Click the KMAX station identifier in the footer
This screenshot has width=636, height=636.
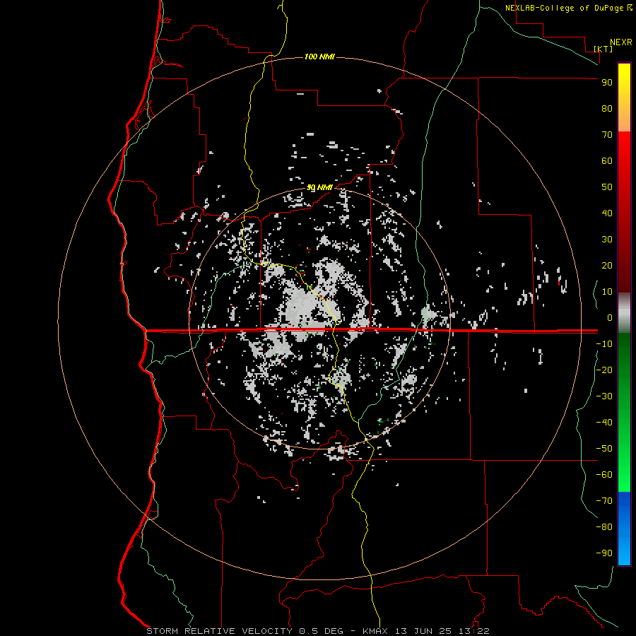click(x=375, y=631)
